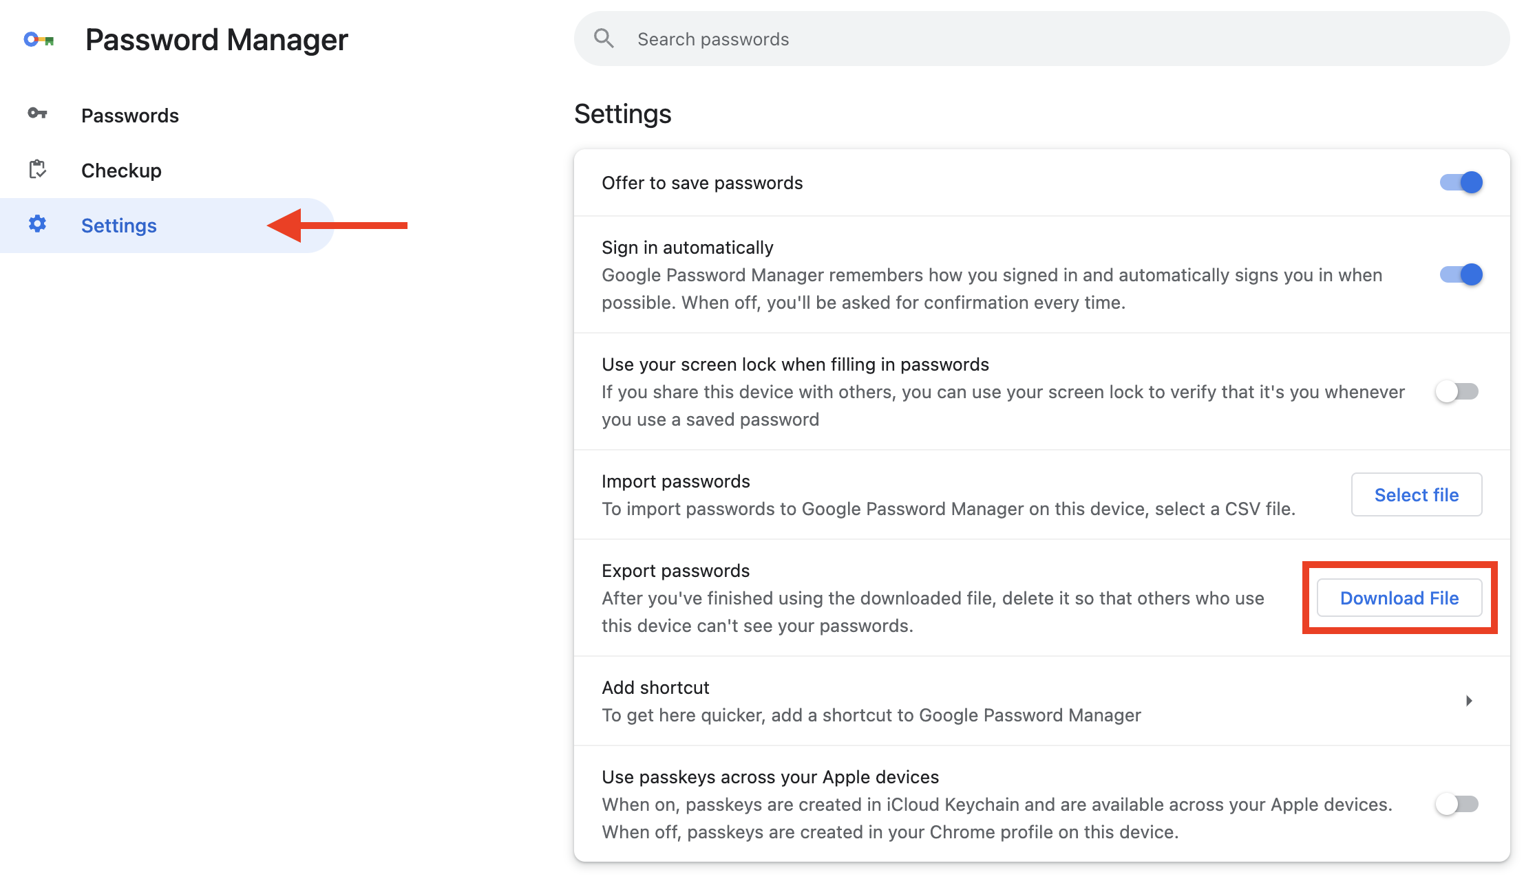
Task: Click the Import passwords select file icon area
Action: click(1417, 494)
